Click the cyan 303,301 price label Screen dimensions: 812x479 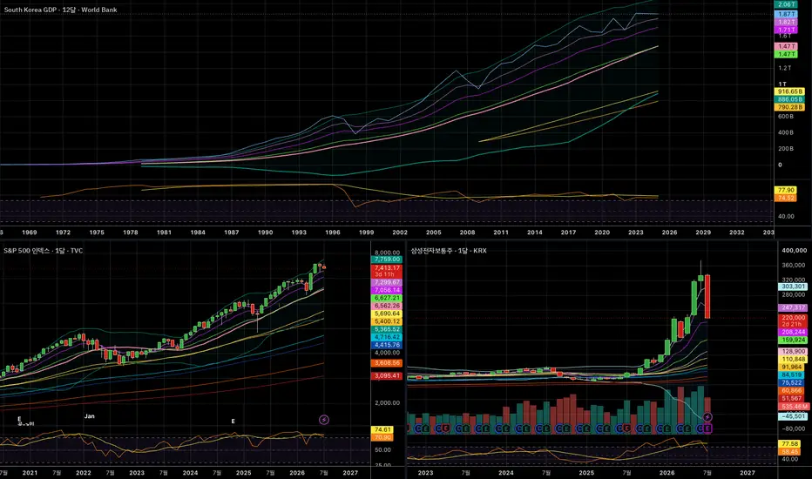794,287
